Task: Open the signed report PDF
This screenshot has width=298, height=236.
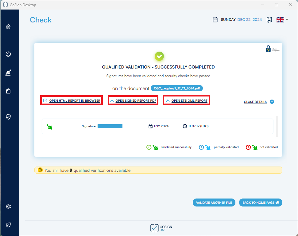Action: [133, 100]
